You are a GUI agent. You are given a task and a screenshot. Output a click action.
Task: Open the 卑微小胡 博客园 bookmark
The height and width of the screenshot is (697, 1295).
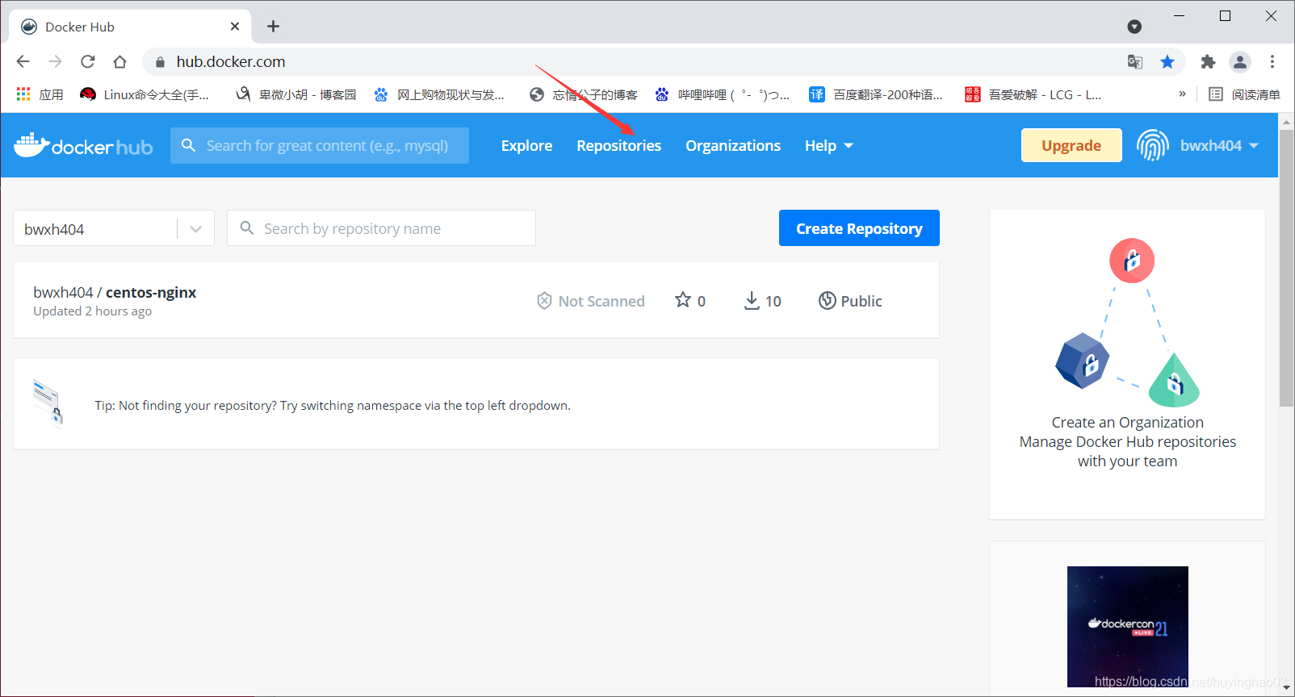click(295, 94)
